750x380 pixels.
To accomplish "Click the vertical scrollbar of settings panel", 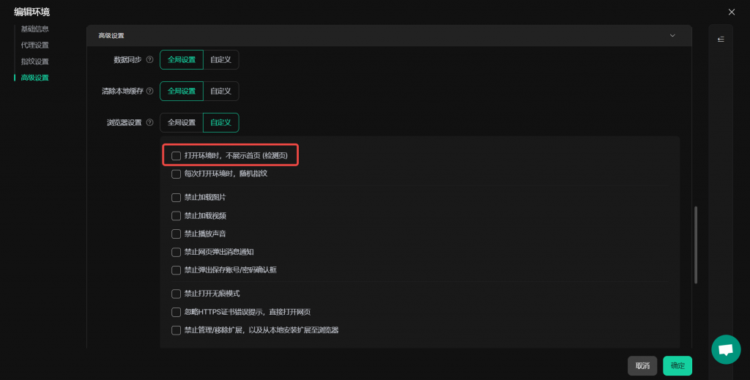I will (x=695, y=245).
